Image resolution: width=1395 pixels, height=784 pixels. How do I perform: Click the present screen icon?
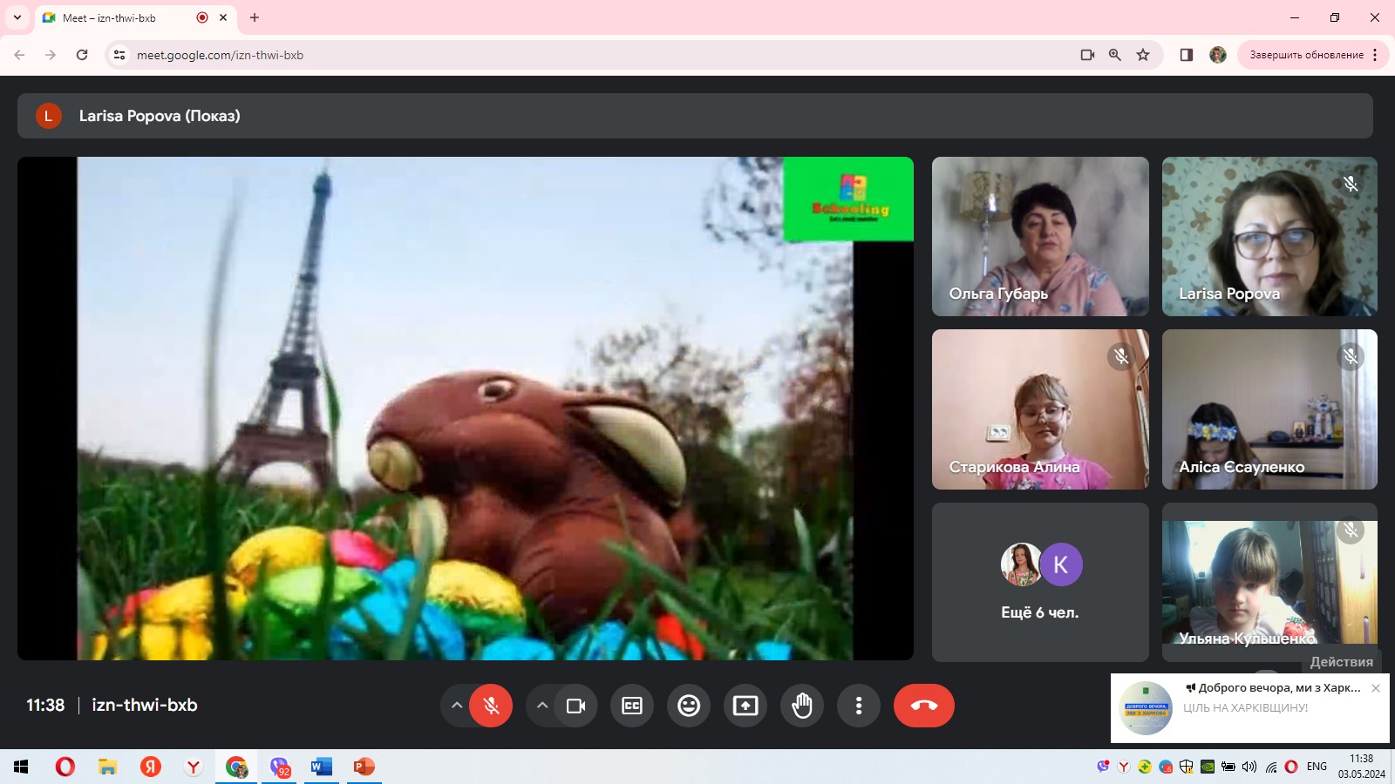[x=745, y=706]
